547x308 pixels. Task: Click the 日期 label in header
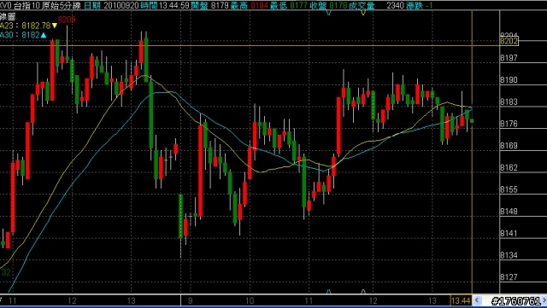click(x=92, y=6)
